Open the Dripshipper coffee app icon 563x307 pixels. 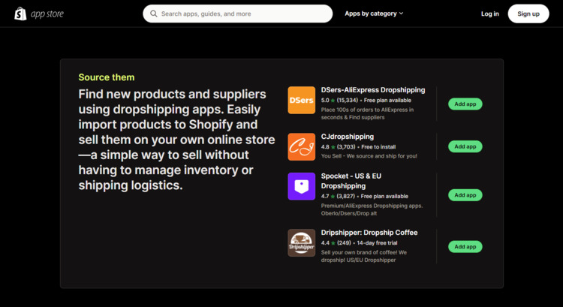(x=301, y=242)
